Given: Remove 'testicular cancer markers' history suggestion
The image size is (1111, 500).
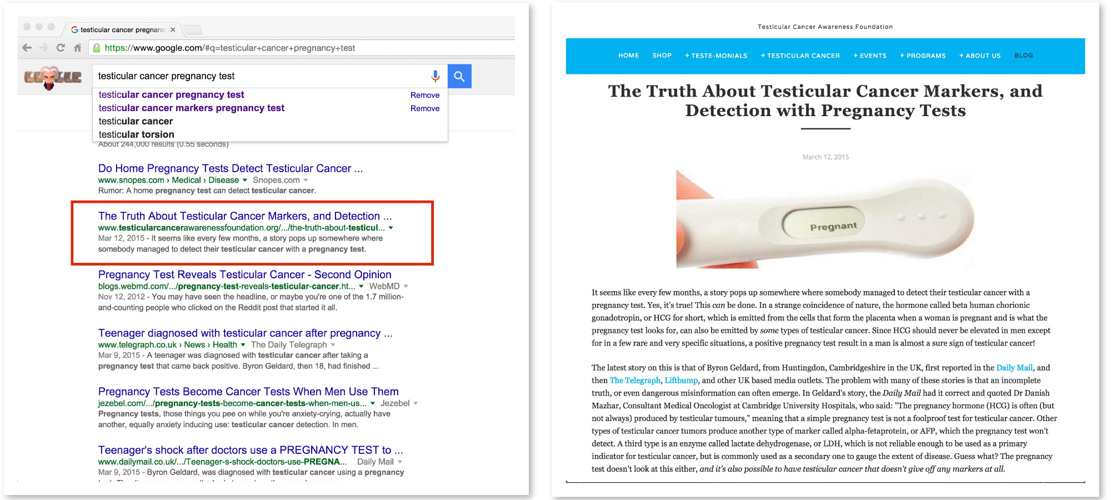Looking at the screenshot, I should click(x=425, y=108).
